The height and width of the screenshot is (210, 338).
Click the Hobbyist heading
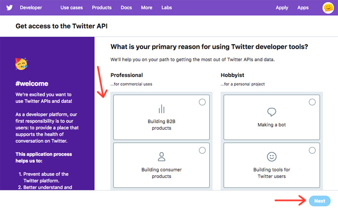coord(232,75)
